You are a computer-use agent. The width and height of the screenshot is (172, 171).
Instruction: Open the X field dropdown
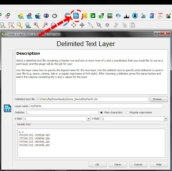89,118
